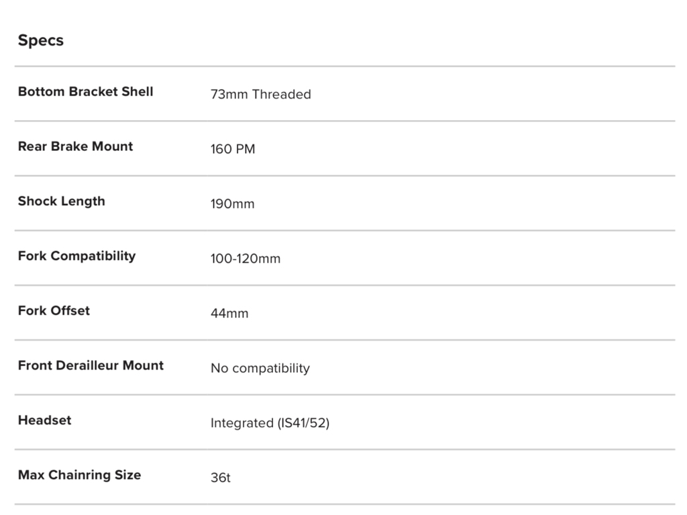Select the Max Chainring Size label
The image size is (687, 515).
coord(79,475)
